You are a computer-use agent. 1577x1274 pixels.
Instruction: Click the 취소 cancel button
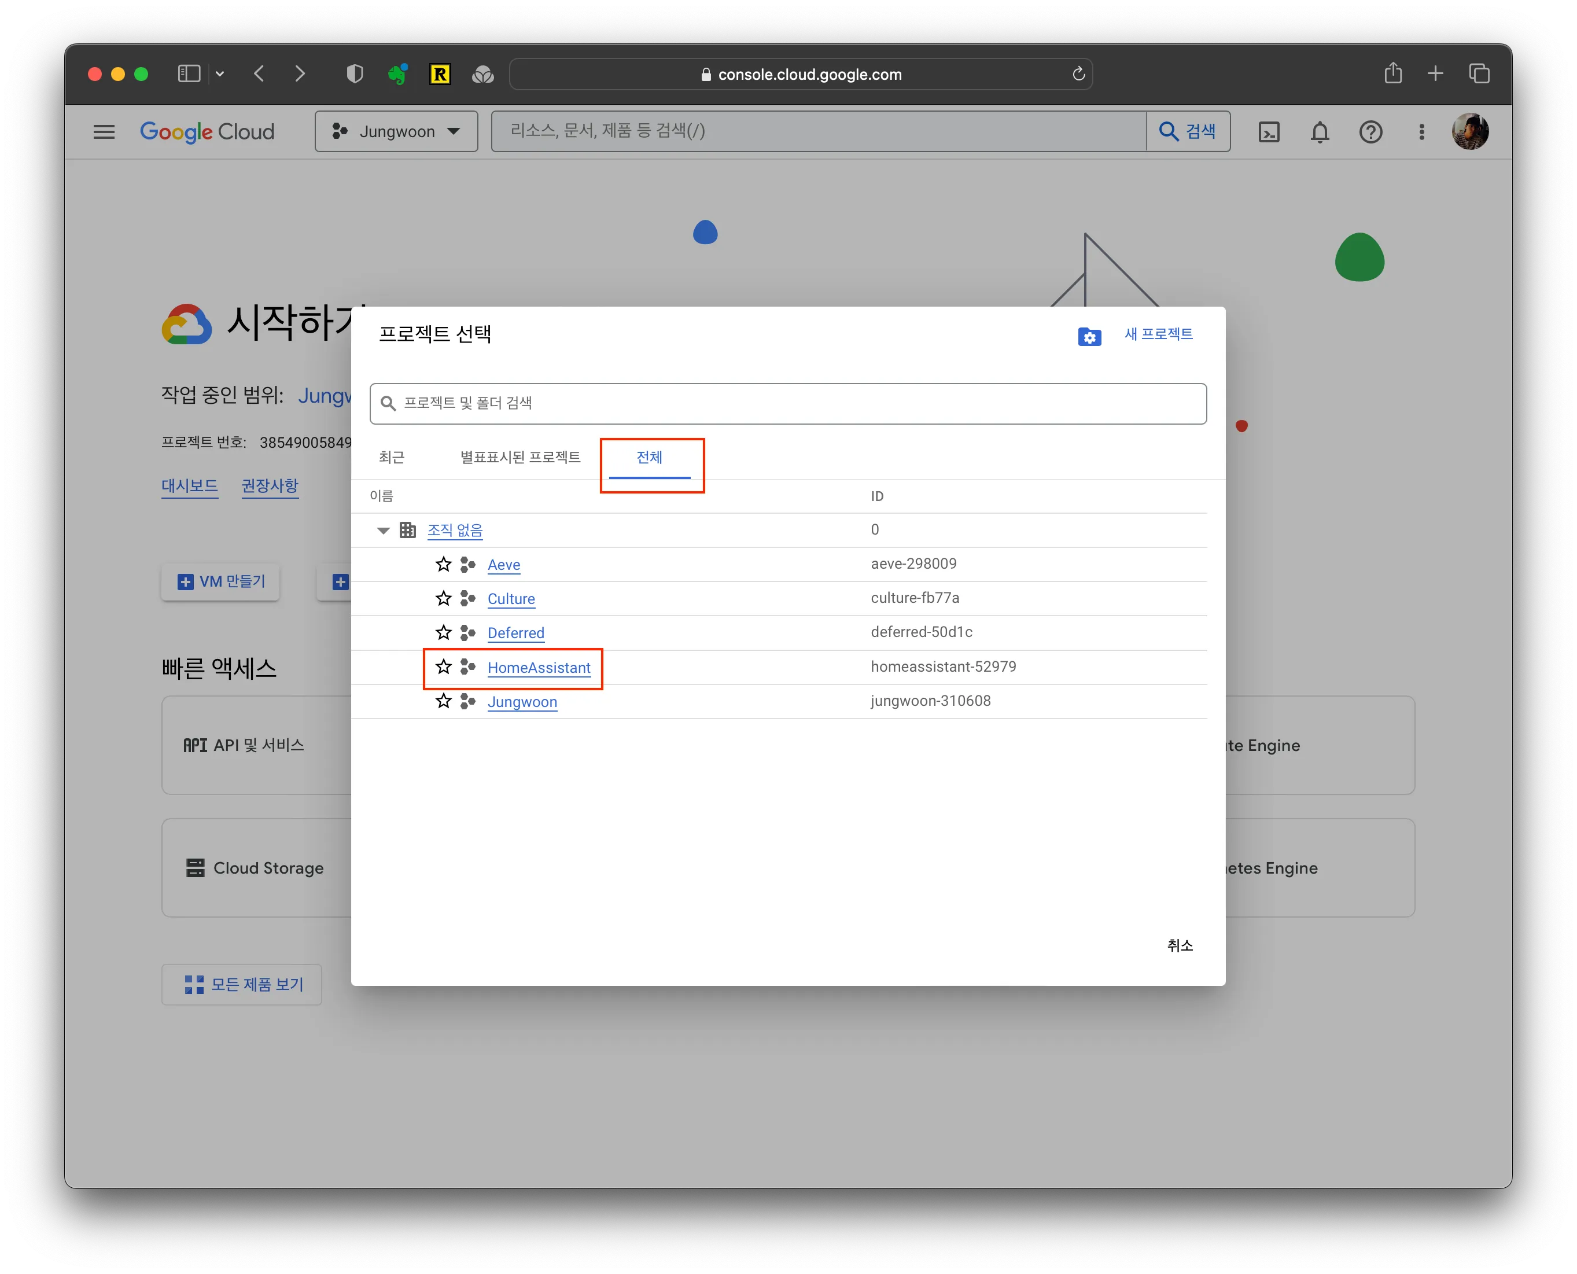click(x=1179, y=945)
